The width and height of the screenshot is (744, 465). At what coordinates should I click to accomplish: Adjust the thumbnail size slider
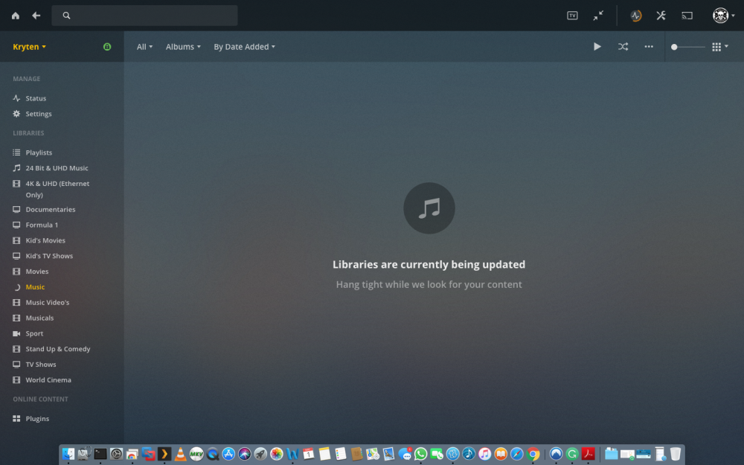[688, 47]
